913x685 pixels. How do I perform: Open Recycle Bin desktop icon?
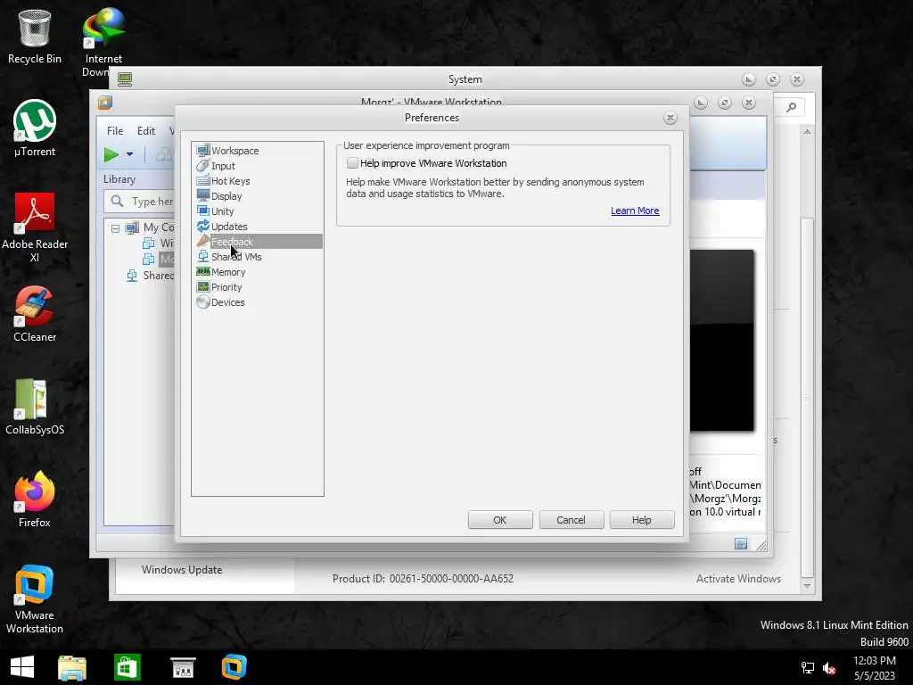click(35, 36)
